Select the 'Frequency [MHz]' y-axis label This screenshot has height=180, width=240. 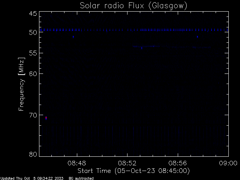pos(21,84)
